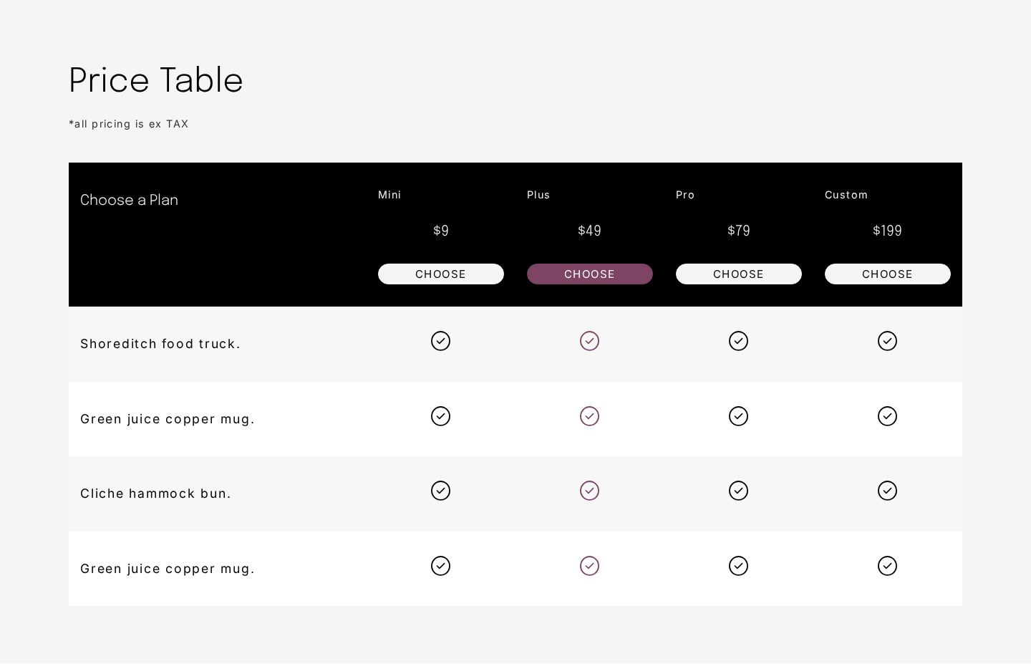
Task: Click Custom checkmark in Cliche hammock bun row
Action: 888,491
